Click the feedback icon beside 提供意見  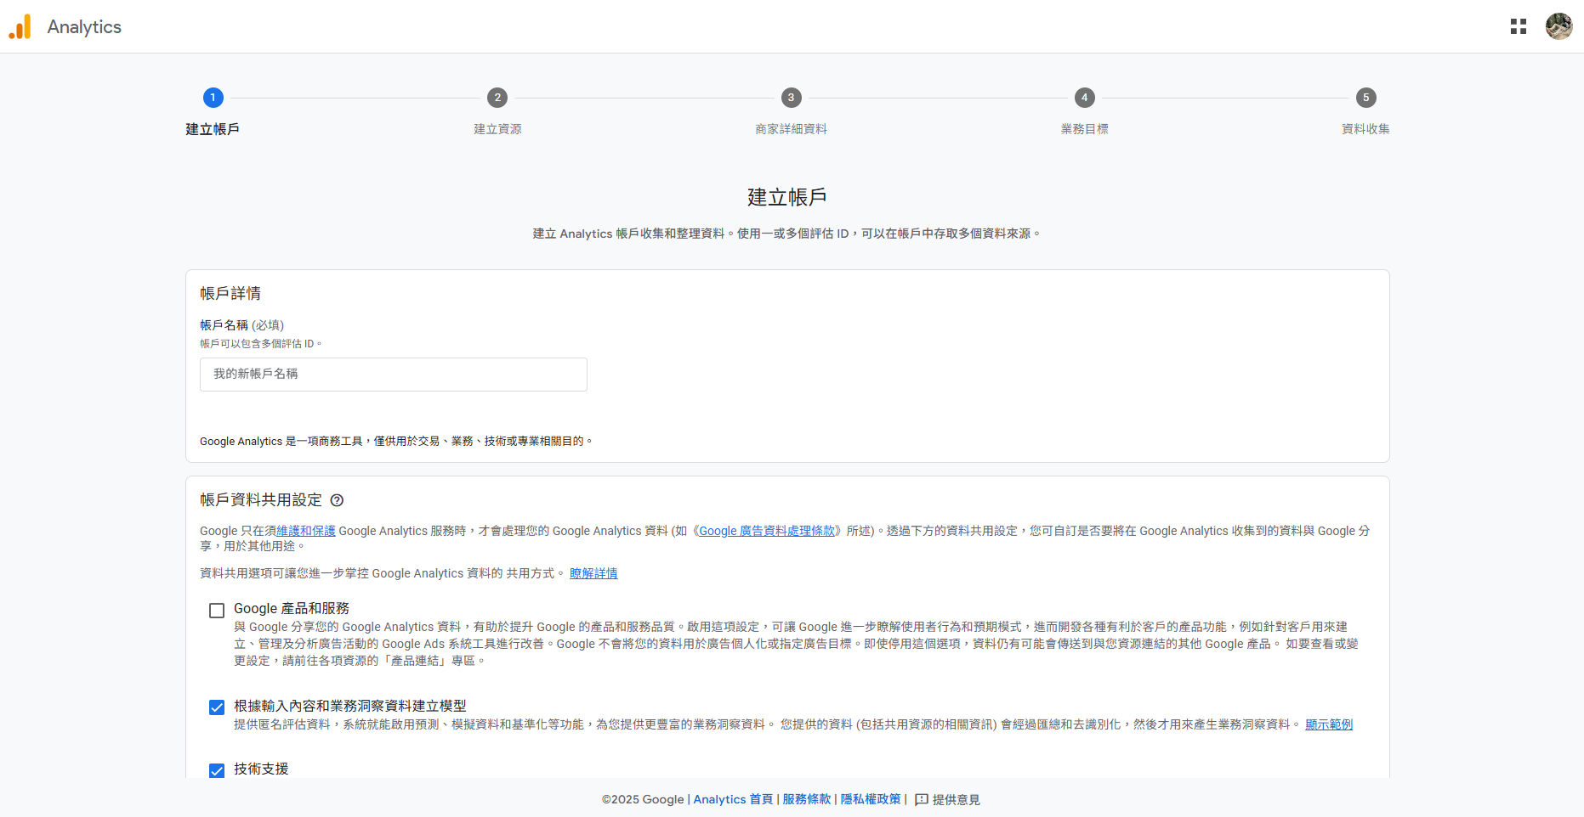[x=921, y=799]
